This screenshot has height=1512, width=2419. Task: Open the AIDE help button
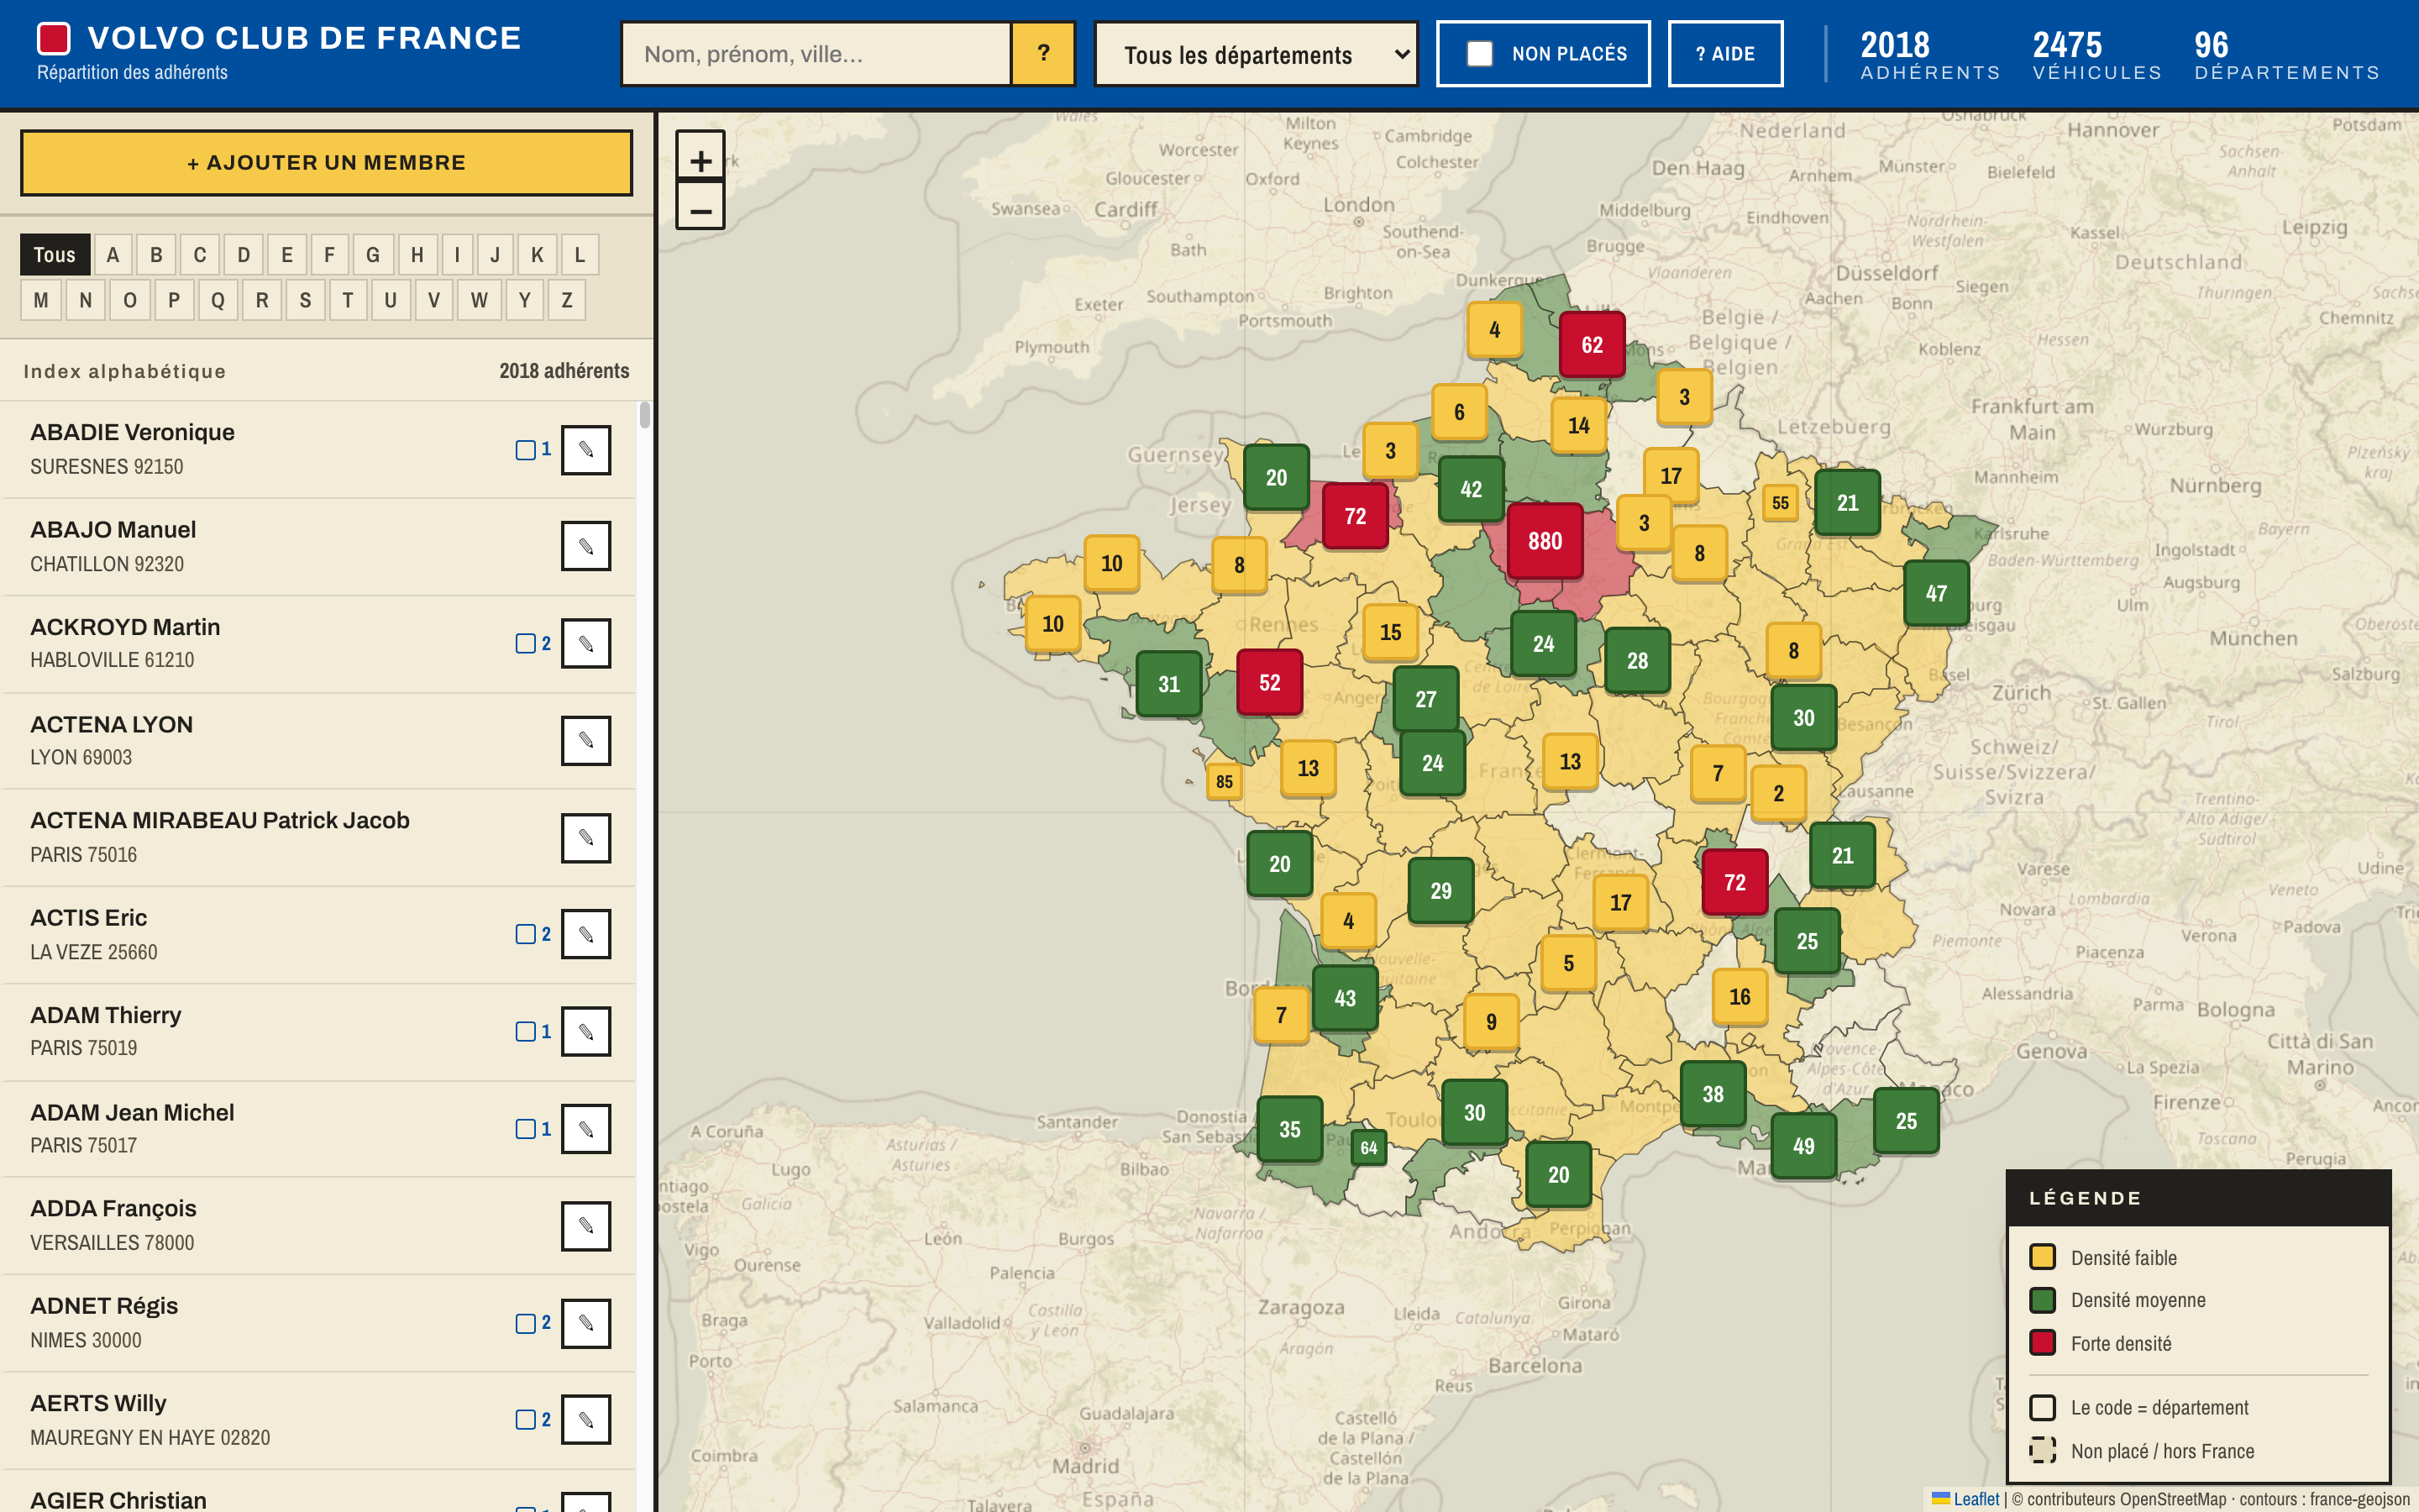click(x=1725, y=54)
